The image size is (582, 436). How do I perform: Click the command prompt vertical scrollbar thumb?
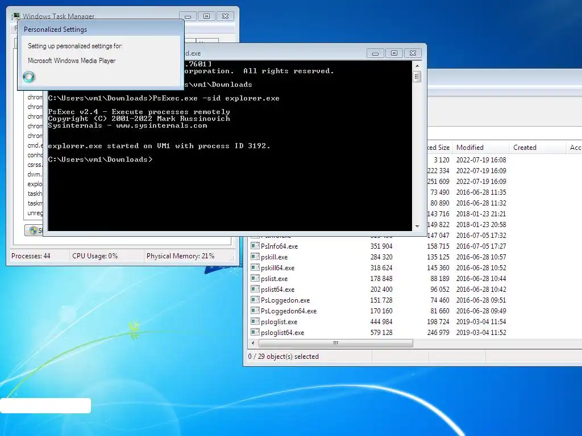pos(417,77)
